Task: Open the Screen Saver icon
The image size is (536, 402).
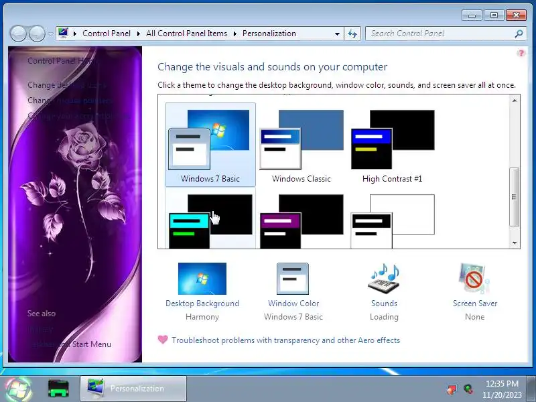Action: 474,278
